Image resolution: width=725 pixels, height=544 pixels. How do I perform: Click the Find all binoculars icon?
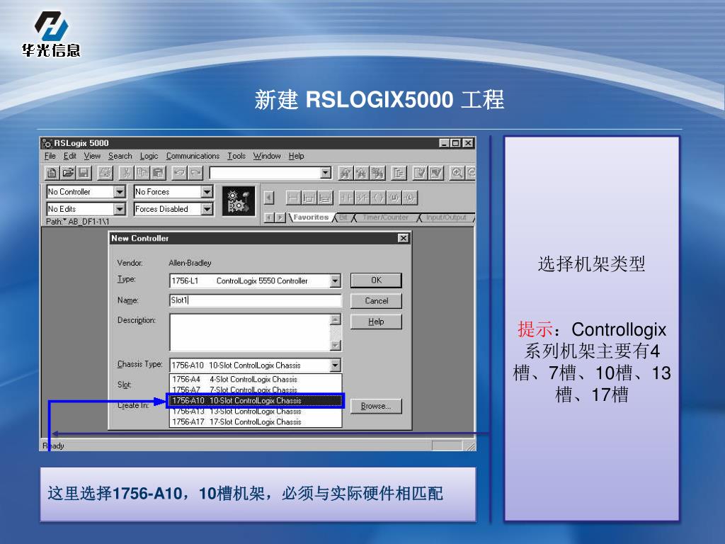coord(377,173)
